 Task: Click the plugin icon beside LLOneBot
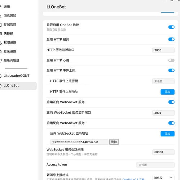coord(1,86)
